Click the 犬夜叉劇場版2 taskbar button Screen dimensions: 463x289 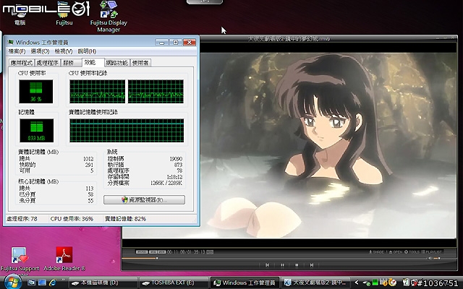coord(315,282)
